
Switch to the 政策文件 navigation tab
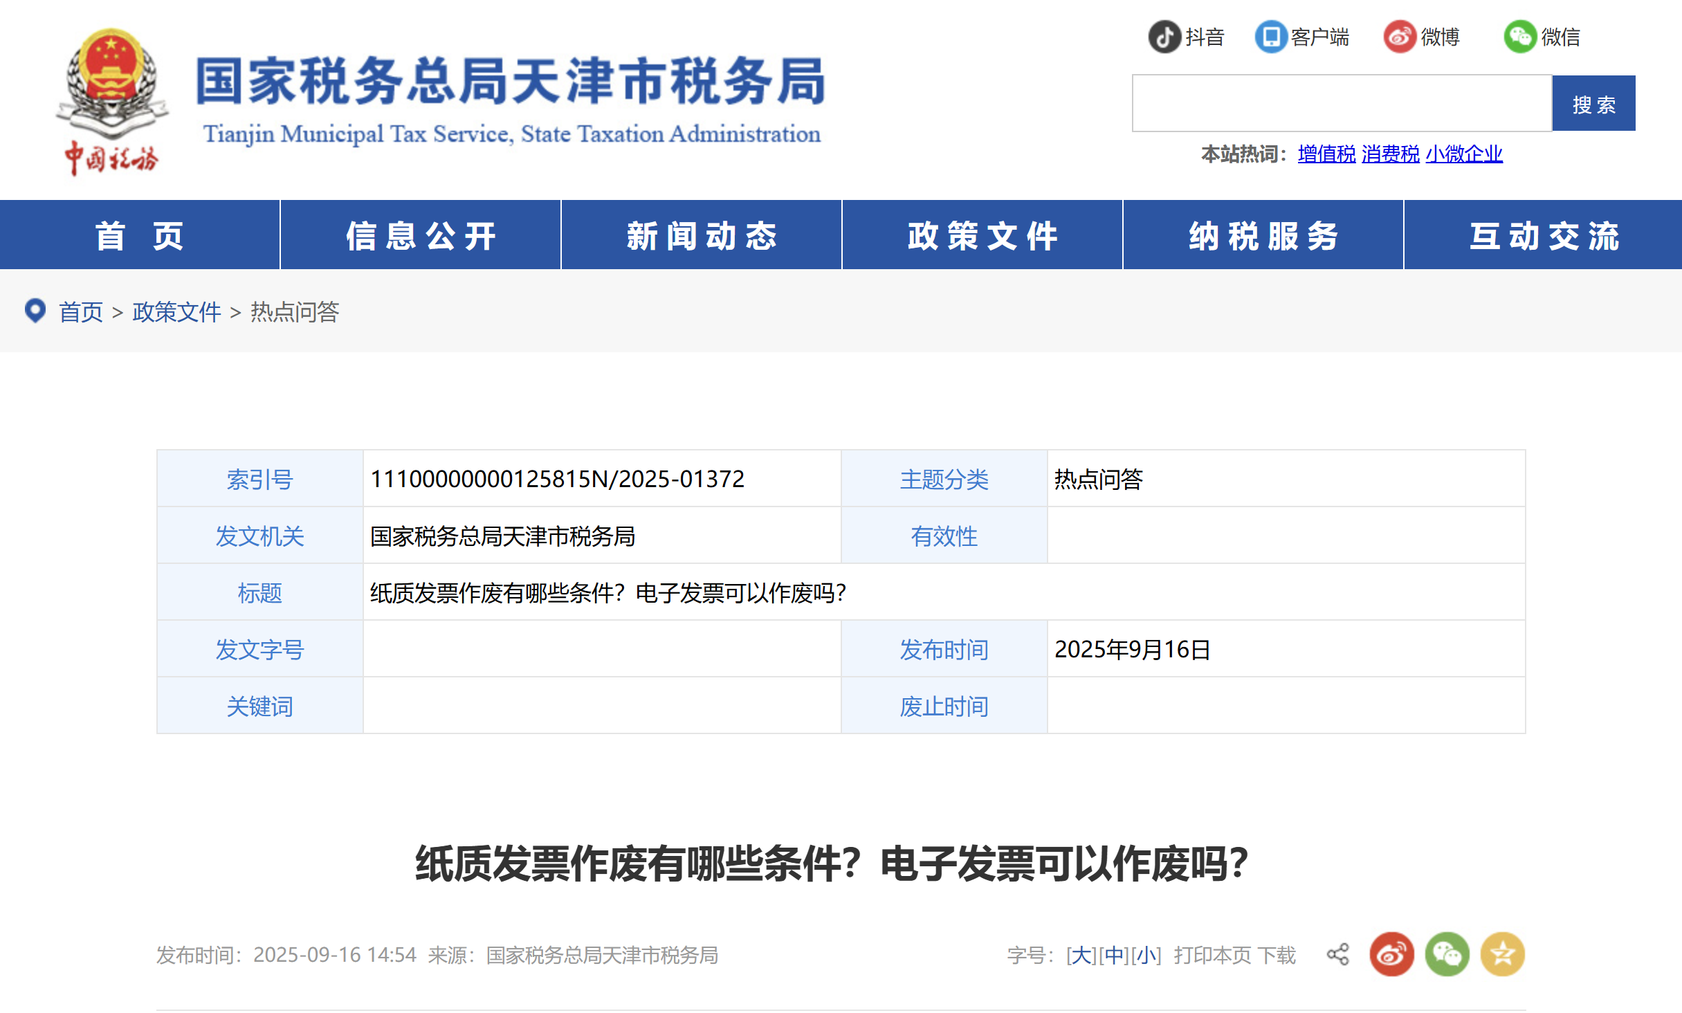(981, 235)
